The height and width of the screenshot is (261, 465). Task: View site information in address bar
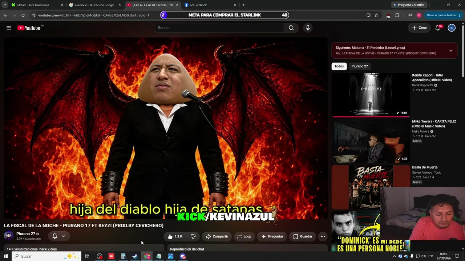(33, 15)
